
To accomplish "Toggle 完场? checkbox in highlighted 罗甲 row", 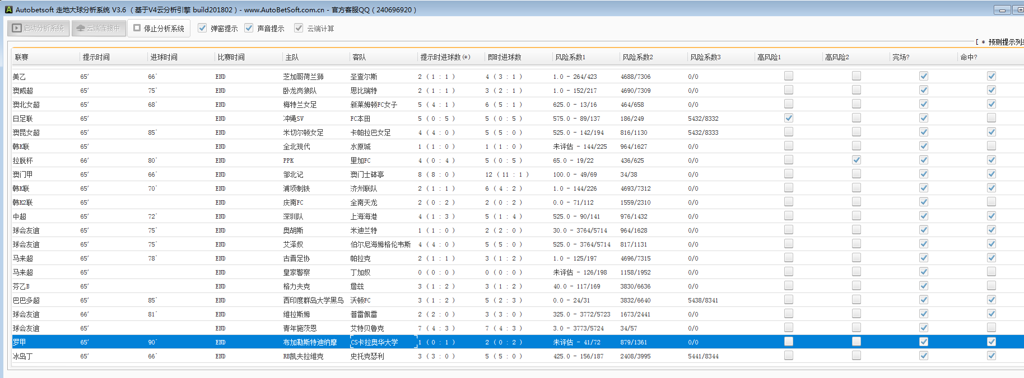I will pos(924,342).
